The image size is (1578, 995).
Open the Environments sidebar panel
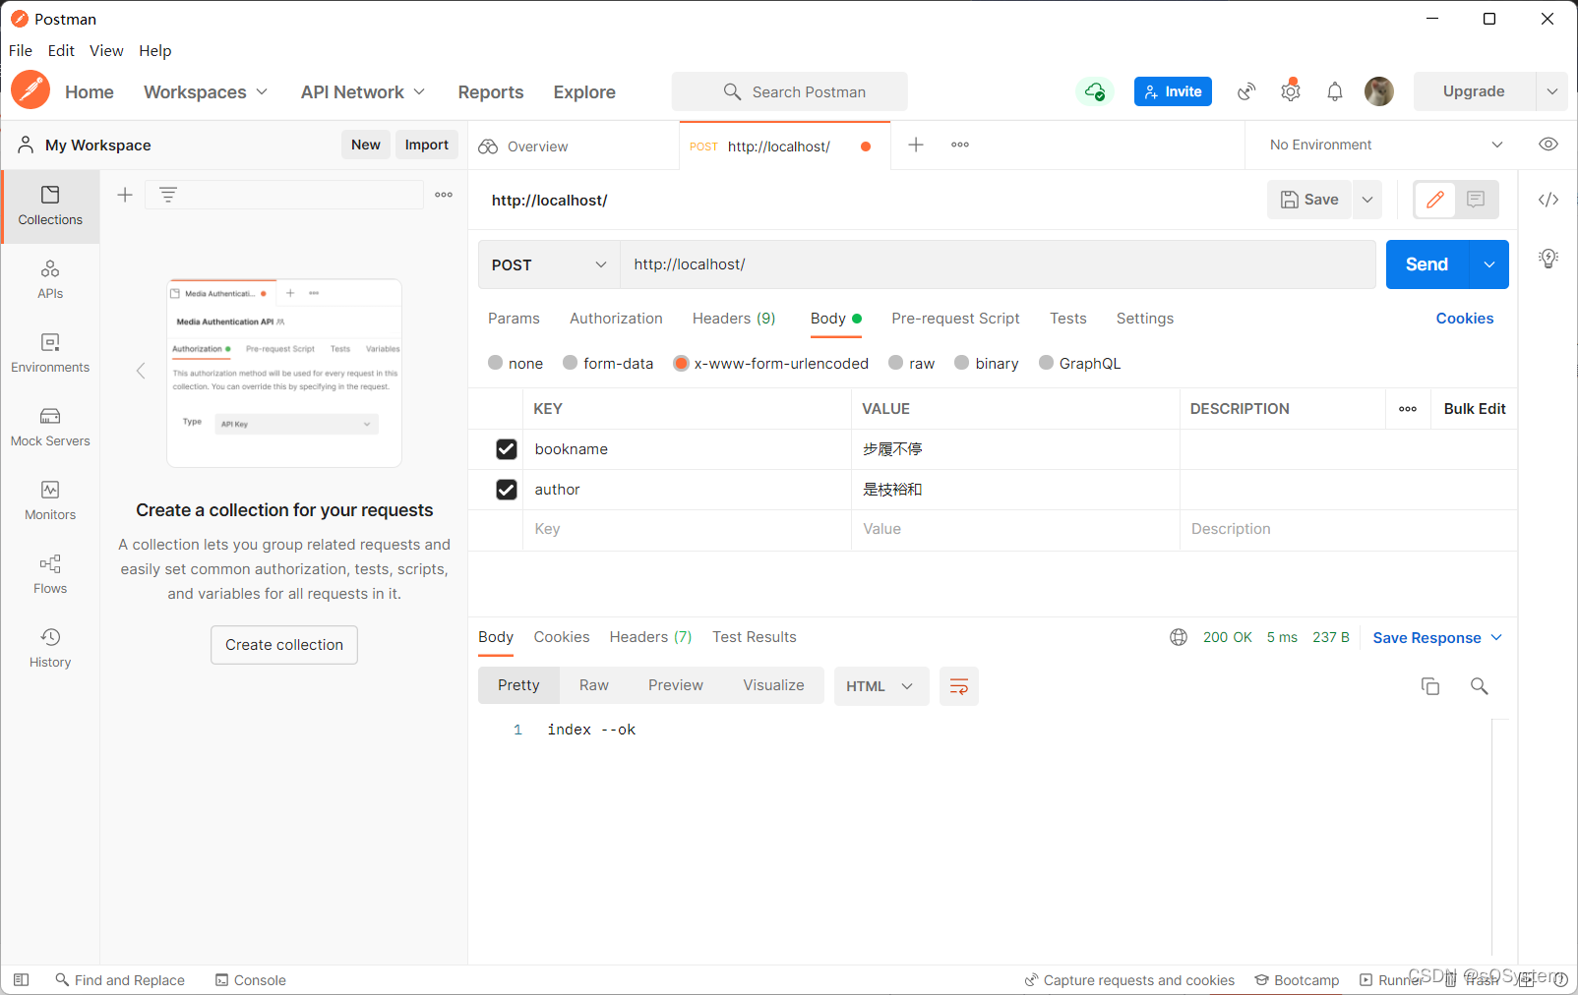point(50,354)
